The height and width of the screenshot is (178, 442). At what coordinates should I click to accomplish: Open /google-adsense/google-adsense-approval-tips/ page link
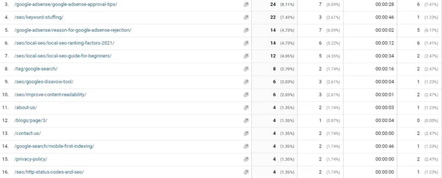(x=66, y=4)
